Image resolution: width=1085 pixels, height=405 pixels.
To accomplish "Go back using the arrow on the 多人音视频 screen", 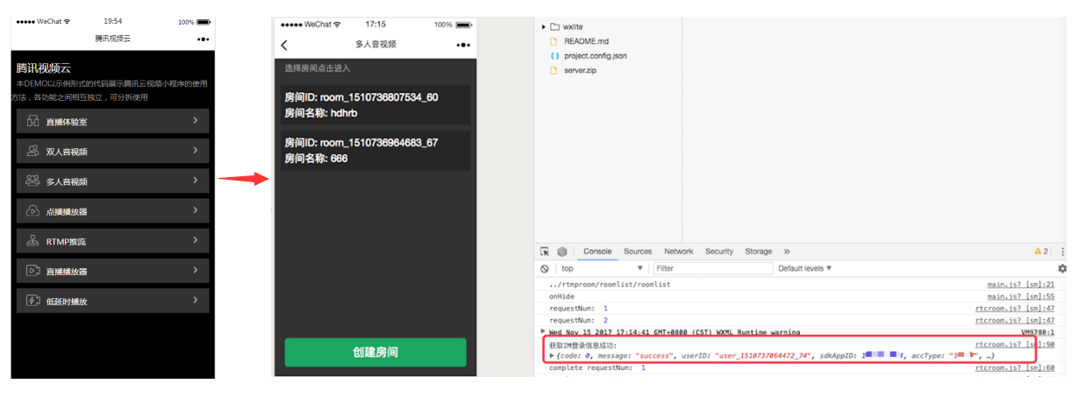I will 284,45.
